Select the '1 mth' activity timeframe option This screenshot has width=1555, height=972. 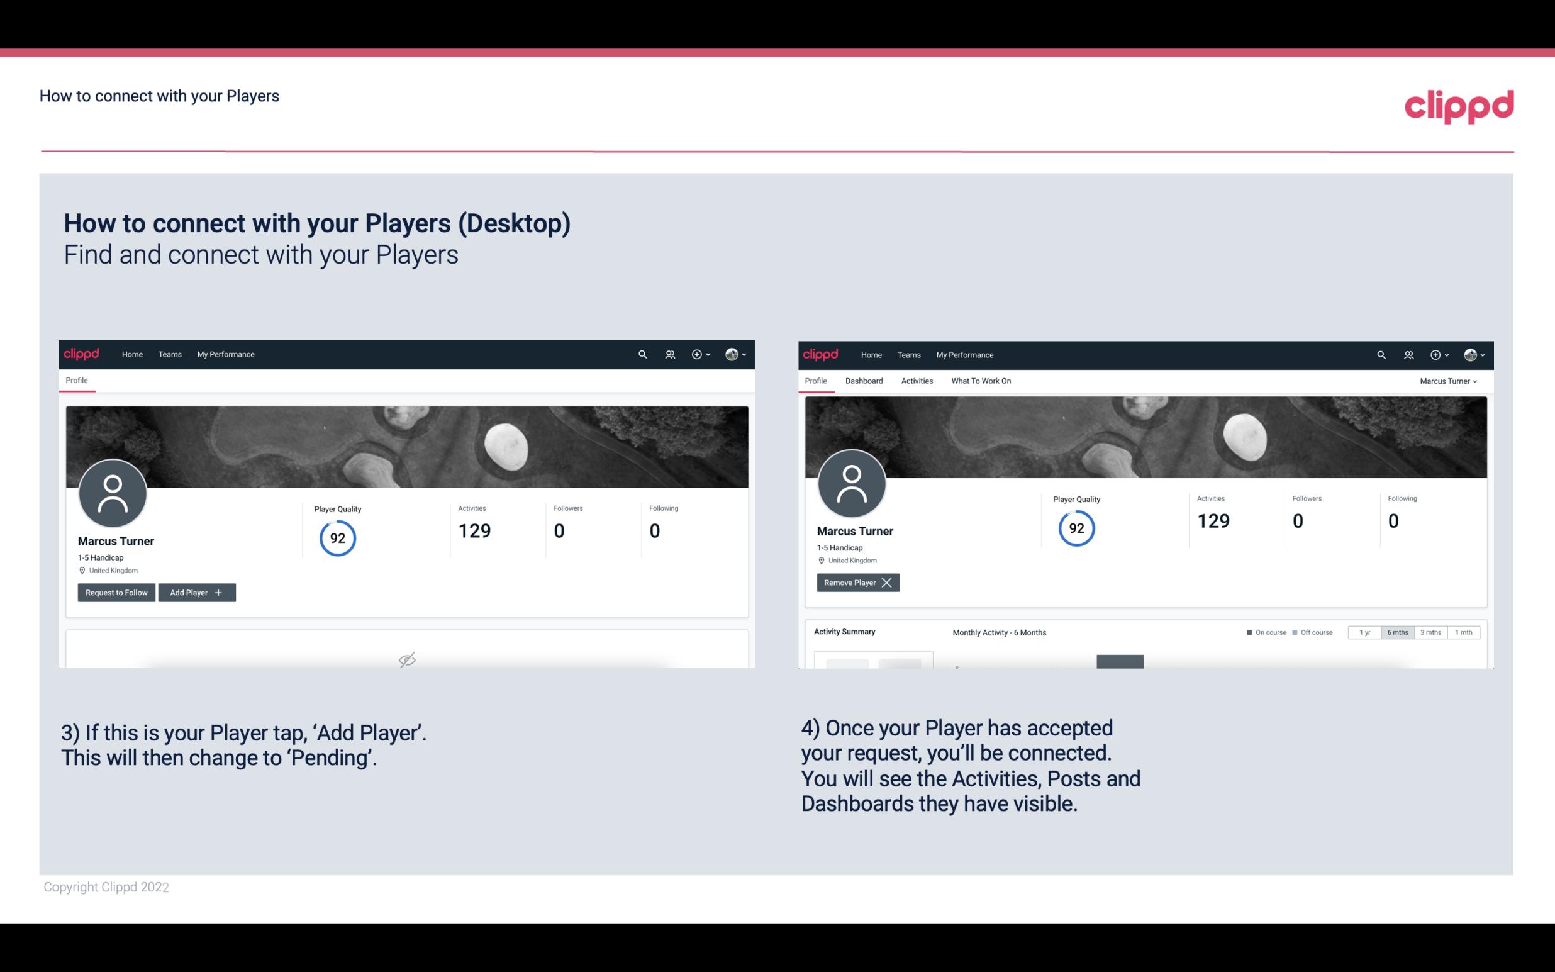(x=1464, y=632)
